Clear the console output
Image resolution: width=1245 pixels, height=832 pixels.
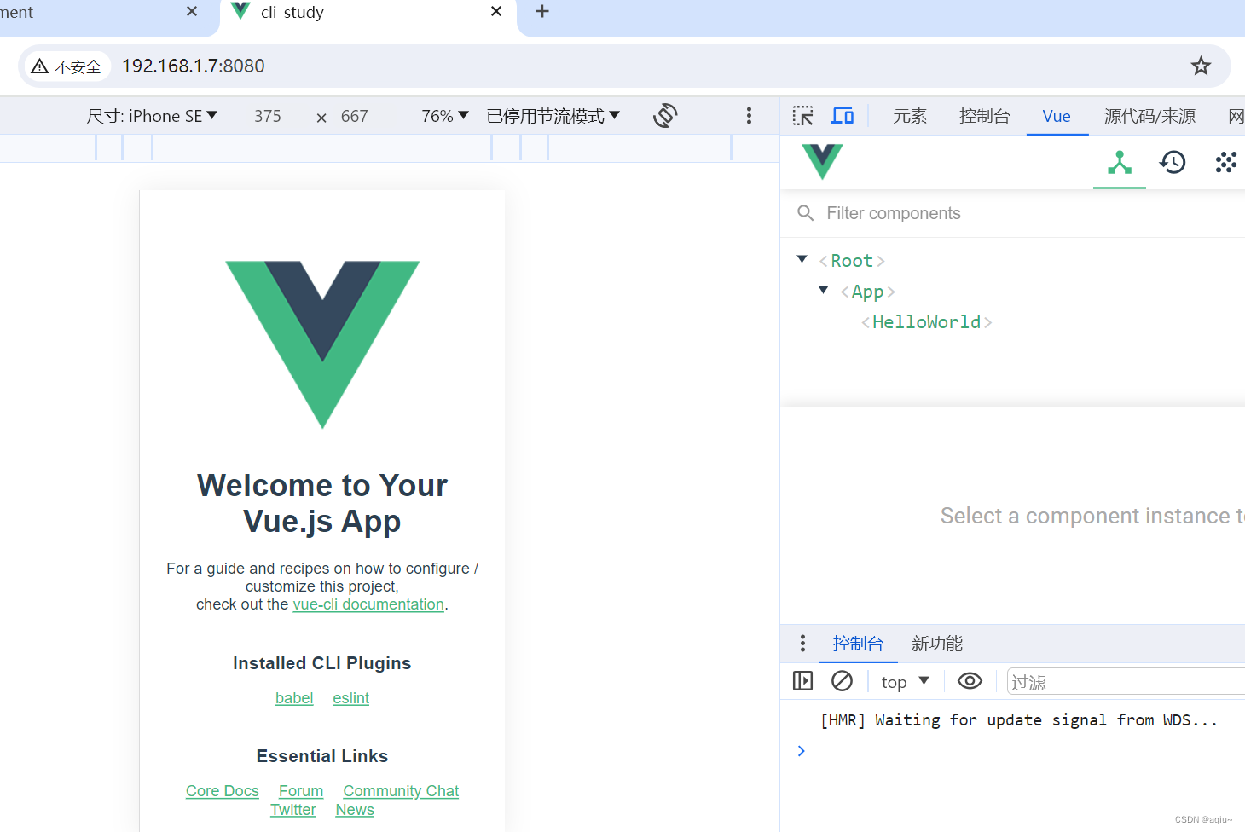(842, 681)
